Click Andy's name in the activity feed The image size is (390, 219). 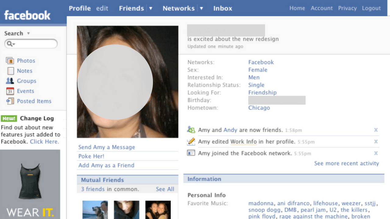(230, 130)
